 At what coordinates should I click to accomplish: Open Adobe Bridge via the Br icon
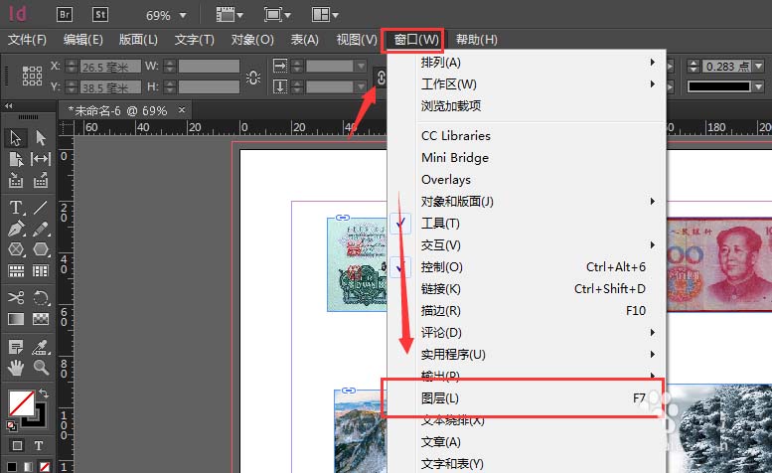coord(65,14)
